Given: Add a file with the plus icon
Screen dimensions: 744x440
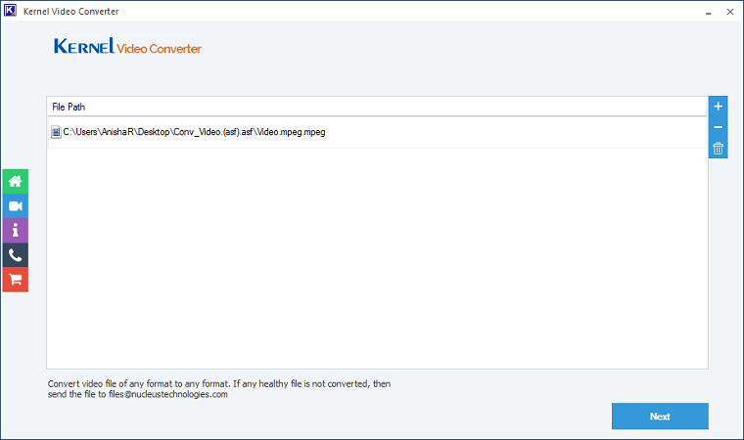Looking at the screenshot, I should [718, 107].
